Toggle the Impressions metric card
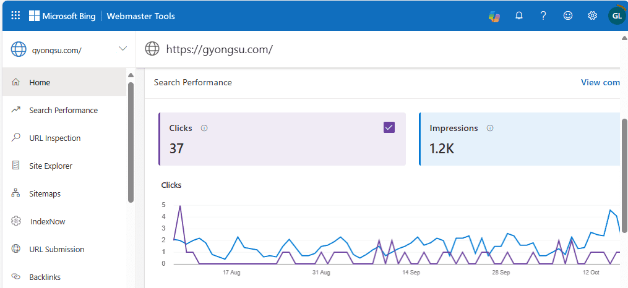Screen dimensions: 628x288 [x=520, y=139]
